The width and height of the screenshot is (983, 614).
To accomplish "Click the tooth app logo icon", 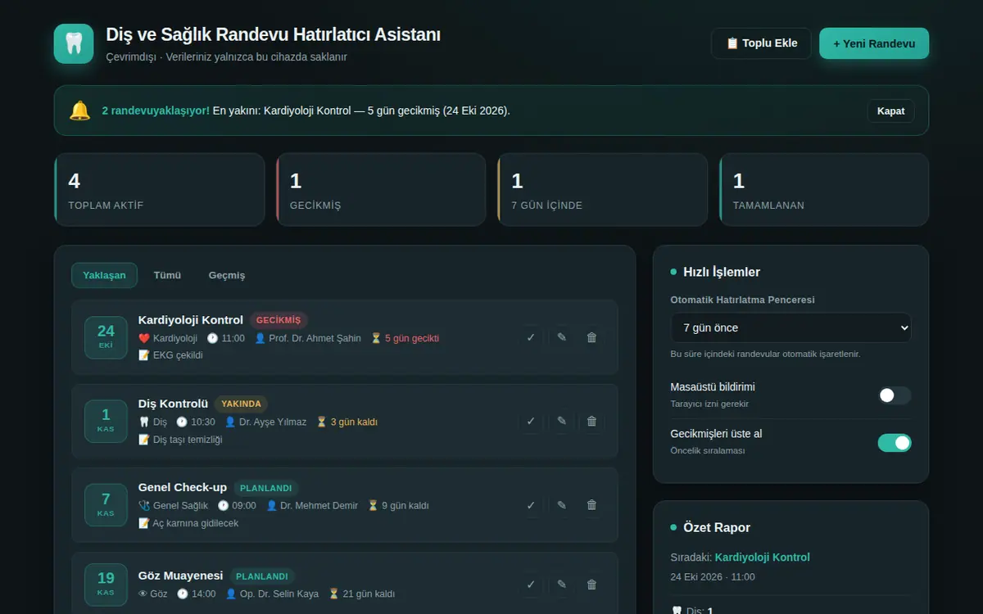I will click(75, 43).
